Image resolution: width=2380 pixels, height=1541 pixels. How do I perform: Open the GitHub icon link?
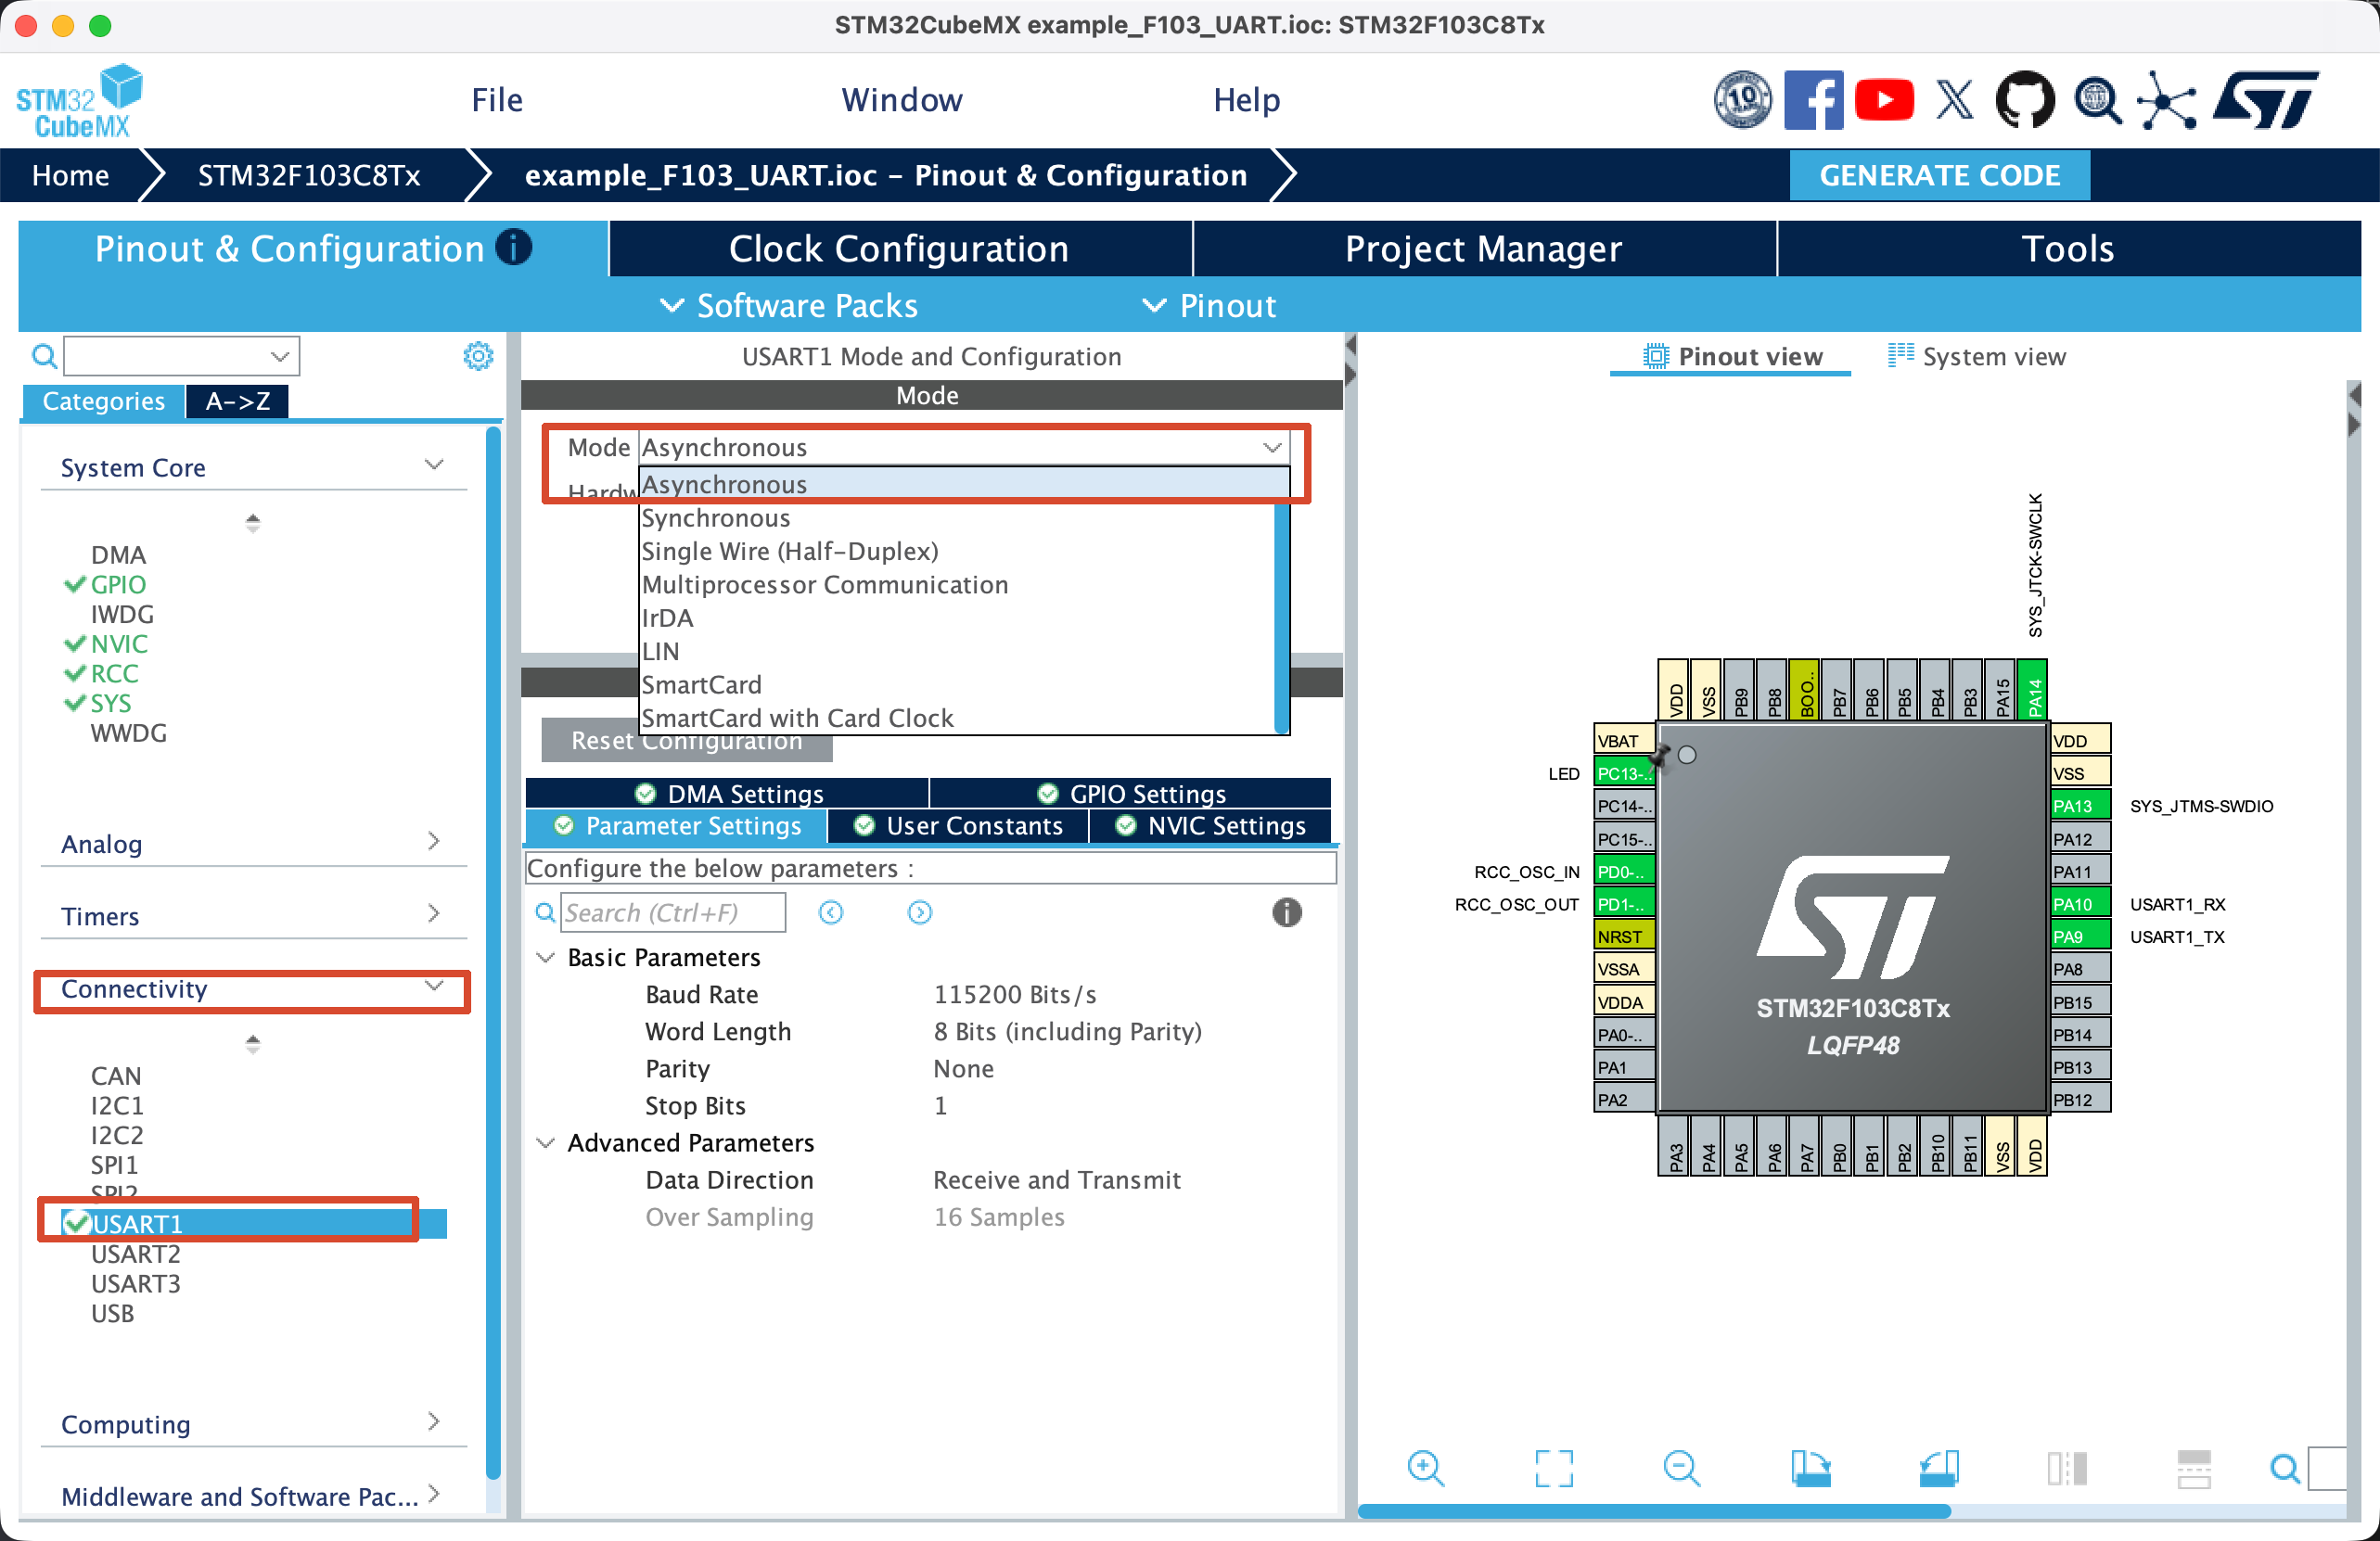point(2025,99)
